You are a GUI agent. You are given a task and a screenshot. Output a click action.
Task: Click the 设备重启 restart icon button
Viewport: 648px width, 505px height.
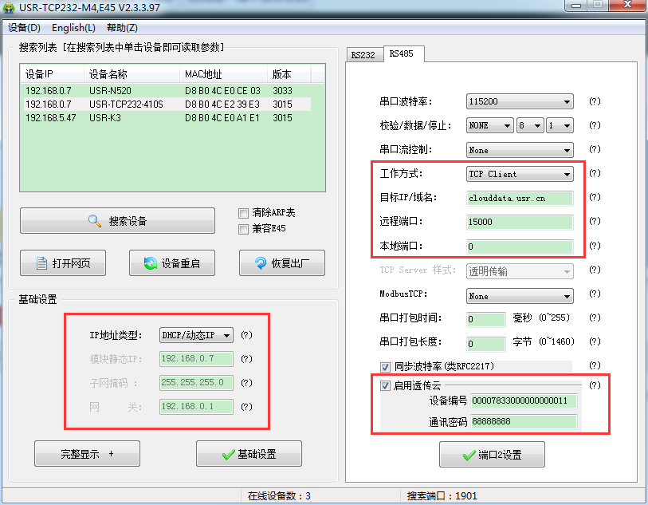pyautogui.click(x=171, y=263)
